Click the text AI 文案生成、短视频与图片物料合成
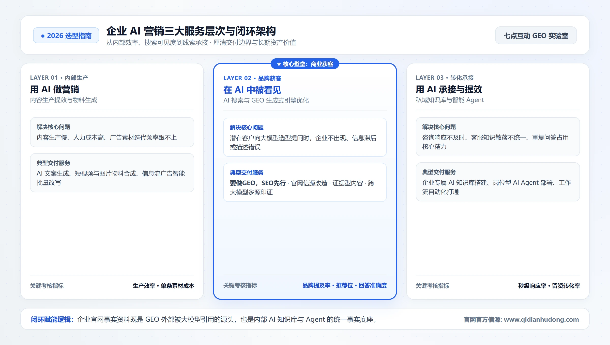The width and height of the screenshot is (610, 345). (86, 174)
